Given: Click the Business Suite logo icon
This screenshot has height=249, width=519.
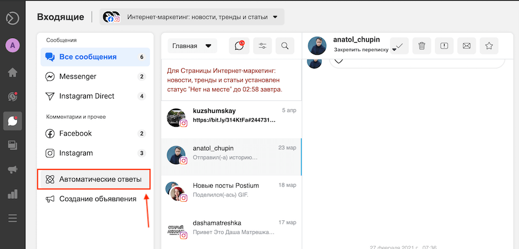Looking at the screenshot, I should click(12, 18).
